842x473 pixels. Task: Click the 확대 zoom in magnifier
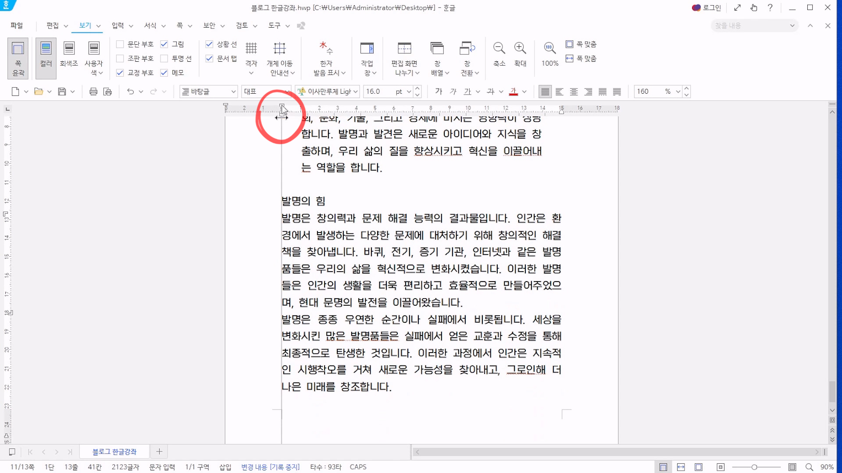[520, 48]
